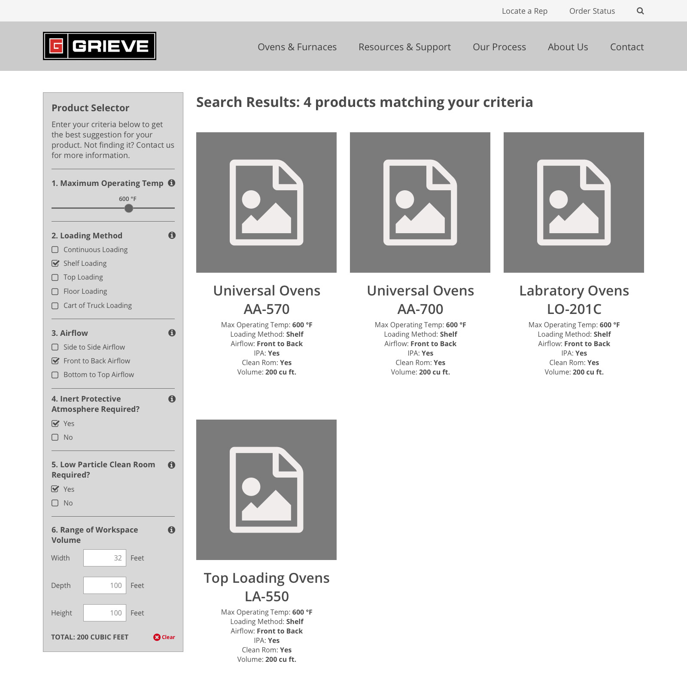This screenshot has height=685, width=687.
Task: Open Top Loading Ovens LA-550 thumbnail
Action: point(266,490)
